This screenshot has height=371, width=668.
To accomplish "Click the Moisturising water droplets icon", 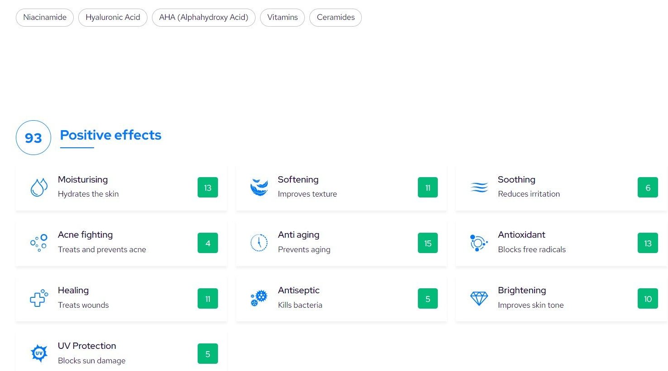I will click(x=39, y=188).
